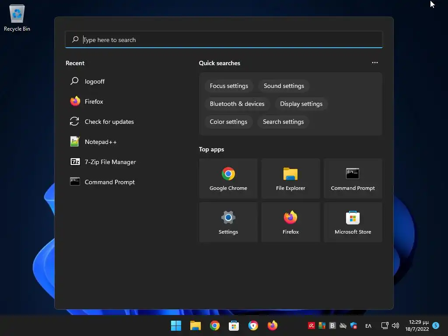Click Focus settings quick search
448x336 pixels.
[x=229, y=86]
